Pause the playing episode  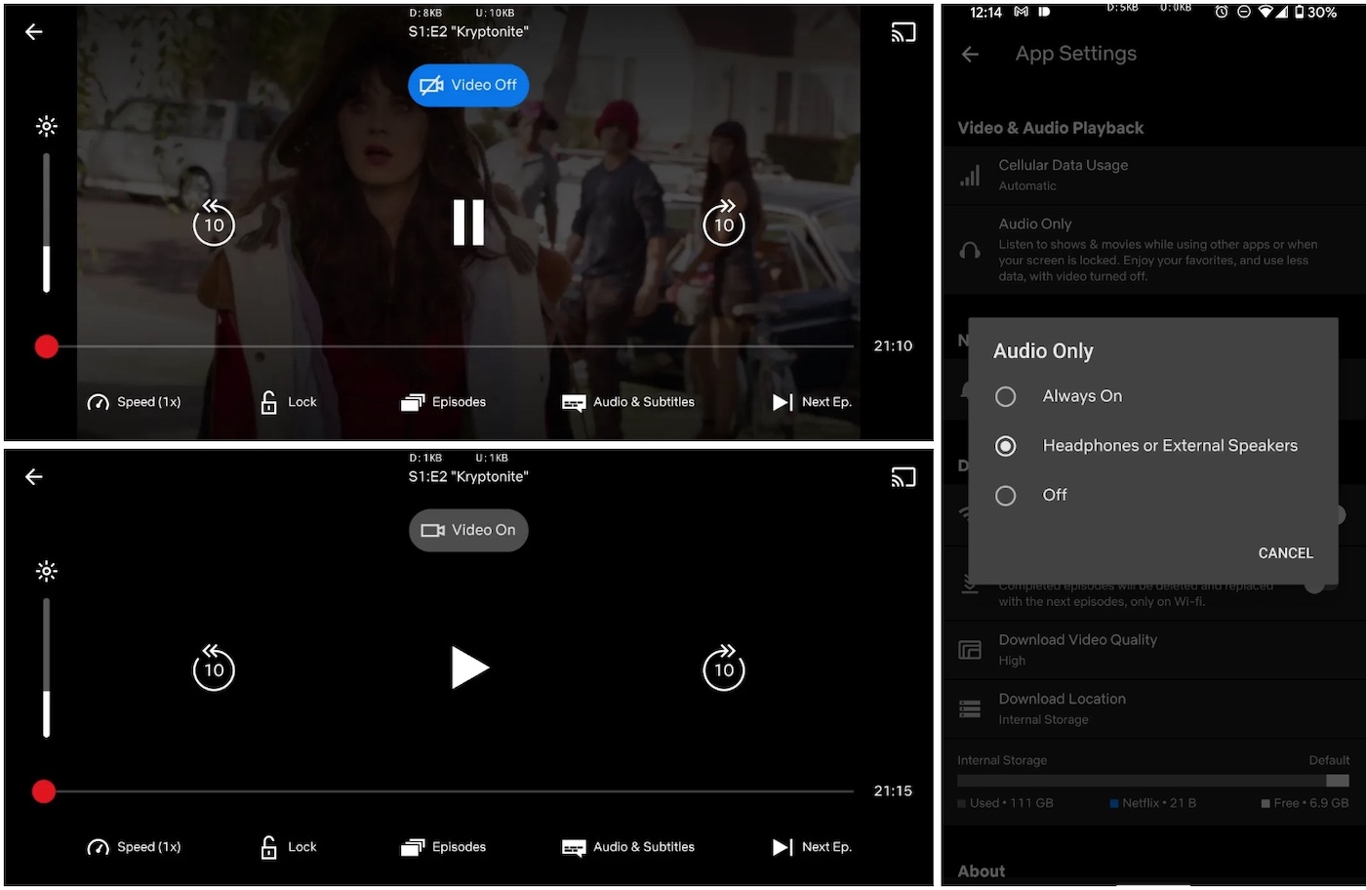467,222
